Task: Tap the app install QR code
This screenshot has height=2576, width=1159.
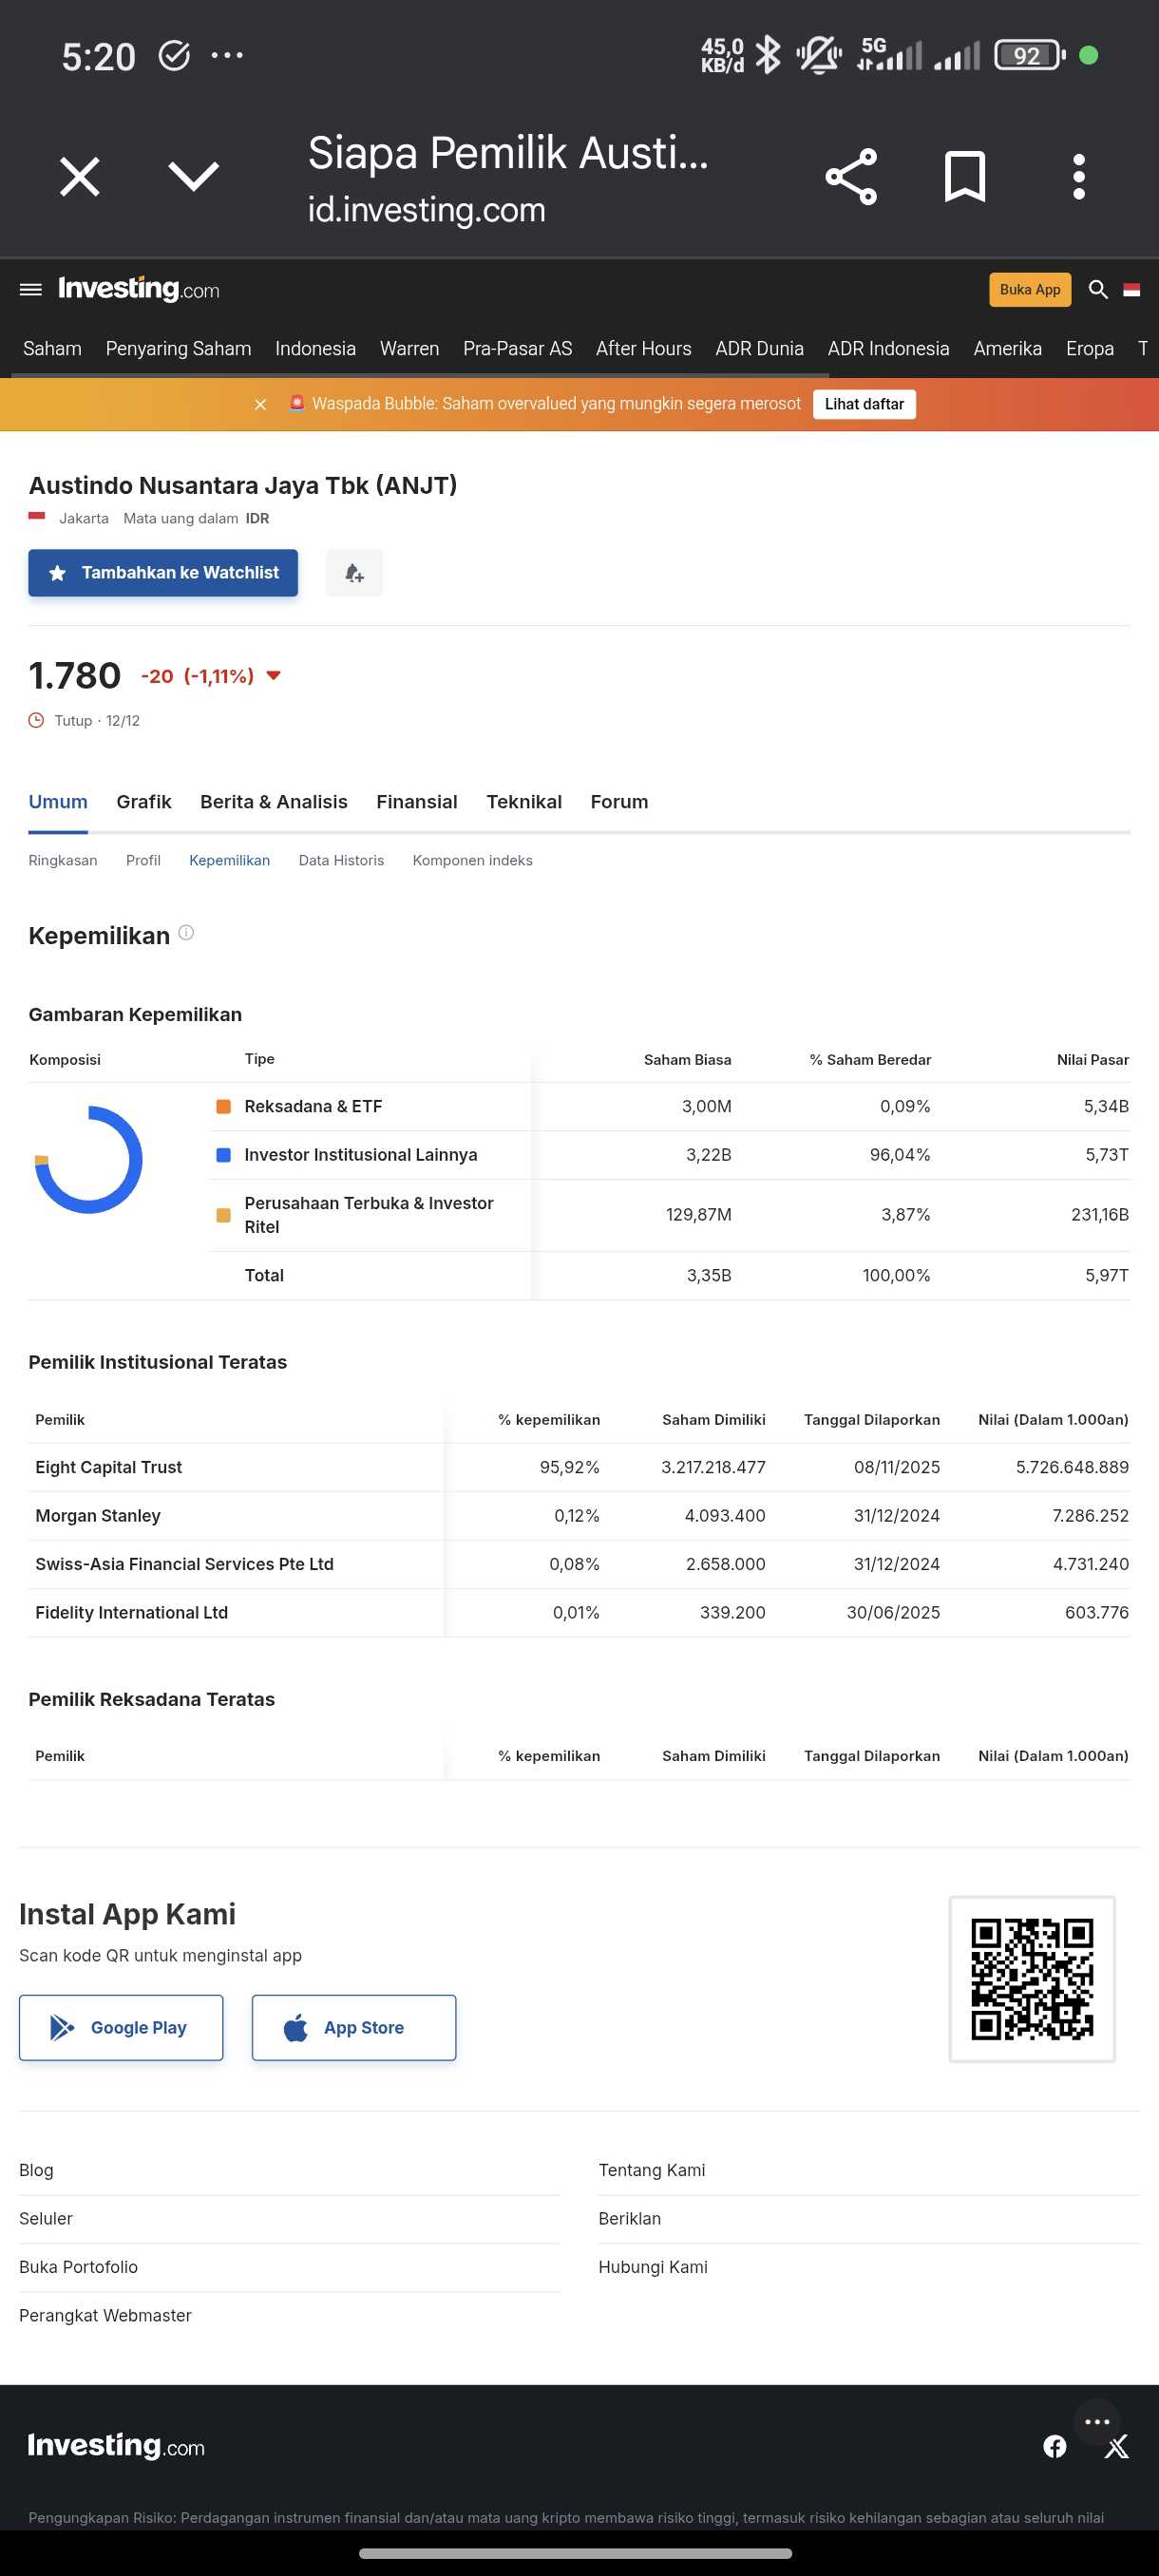Action: 1032,1979
